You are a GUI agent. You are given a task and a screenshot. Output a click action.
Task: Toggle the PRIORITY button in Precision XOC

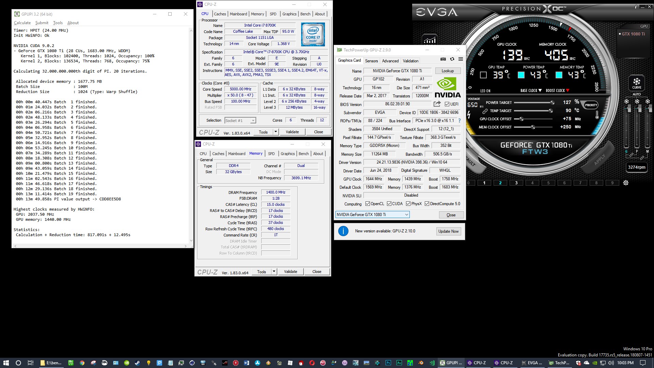click(591, 105)
